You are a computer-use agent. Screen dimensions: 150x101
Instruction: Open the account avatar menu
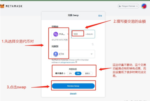(144, 6)
